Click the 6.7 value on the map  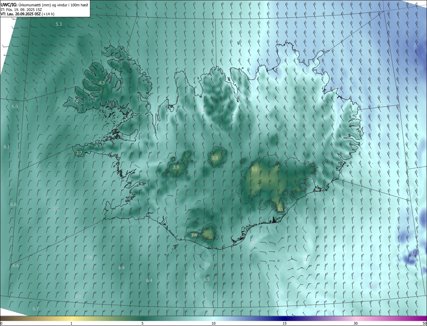(x=36, y=309)
